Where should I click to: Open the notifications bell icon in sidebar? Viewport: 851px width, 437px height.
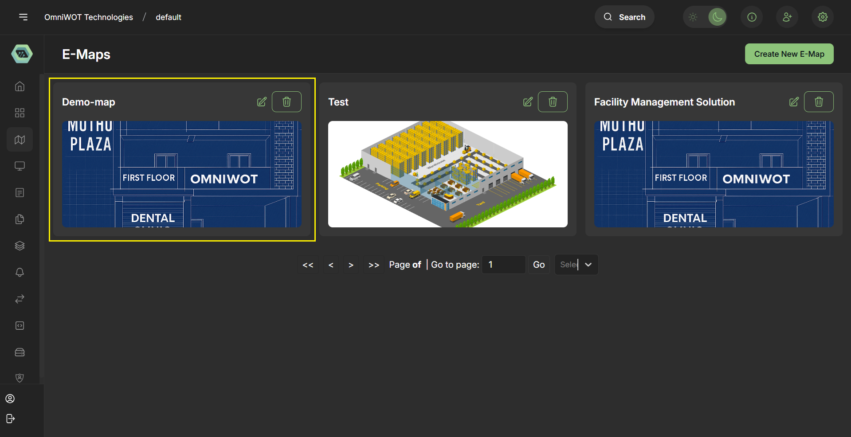click(20, 272)
